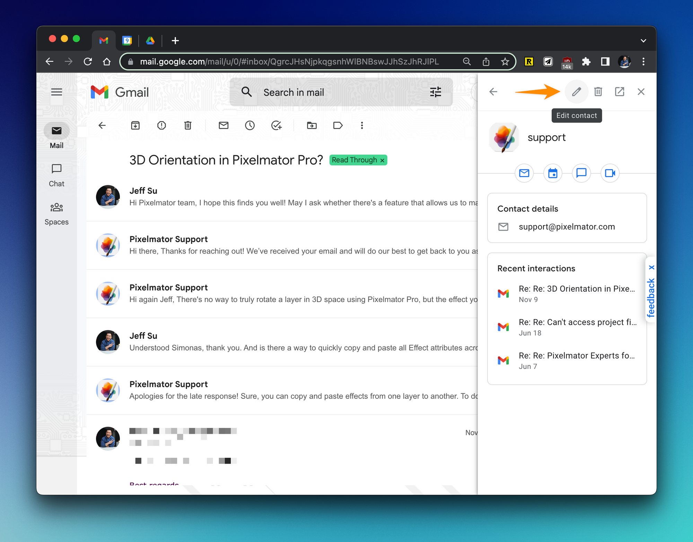Open 'Re: Re: Pixelmator Experts fo...' interaction
The image size is (693, 542).
tap(567, 361)
